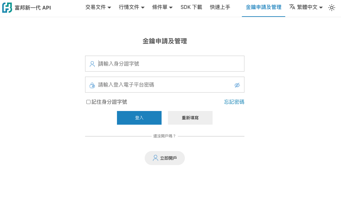
Task: Expand the 交易文件 dropdown menu
Action: coord(98,7)
